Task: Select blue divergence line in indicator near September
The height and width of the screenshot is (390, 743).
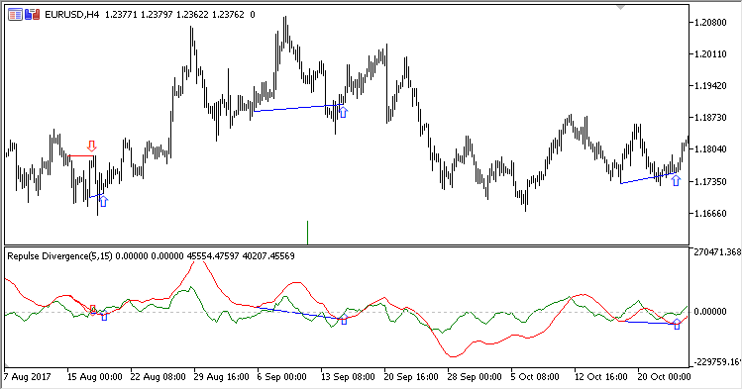Action: [x=299, y=314]
